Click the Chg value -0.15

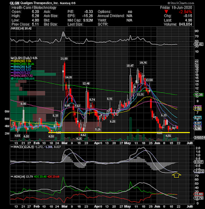[188, 16]
